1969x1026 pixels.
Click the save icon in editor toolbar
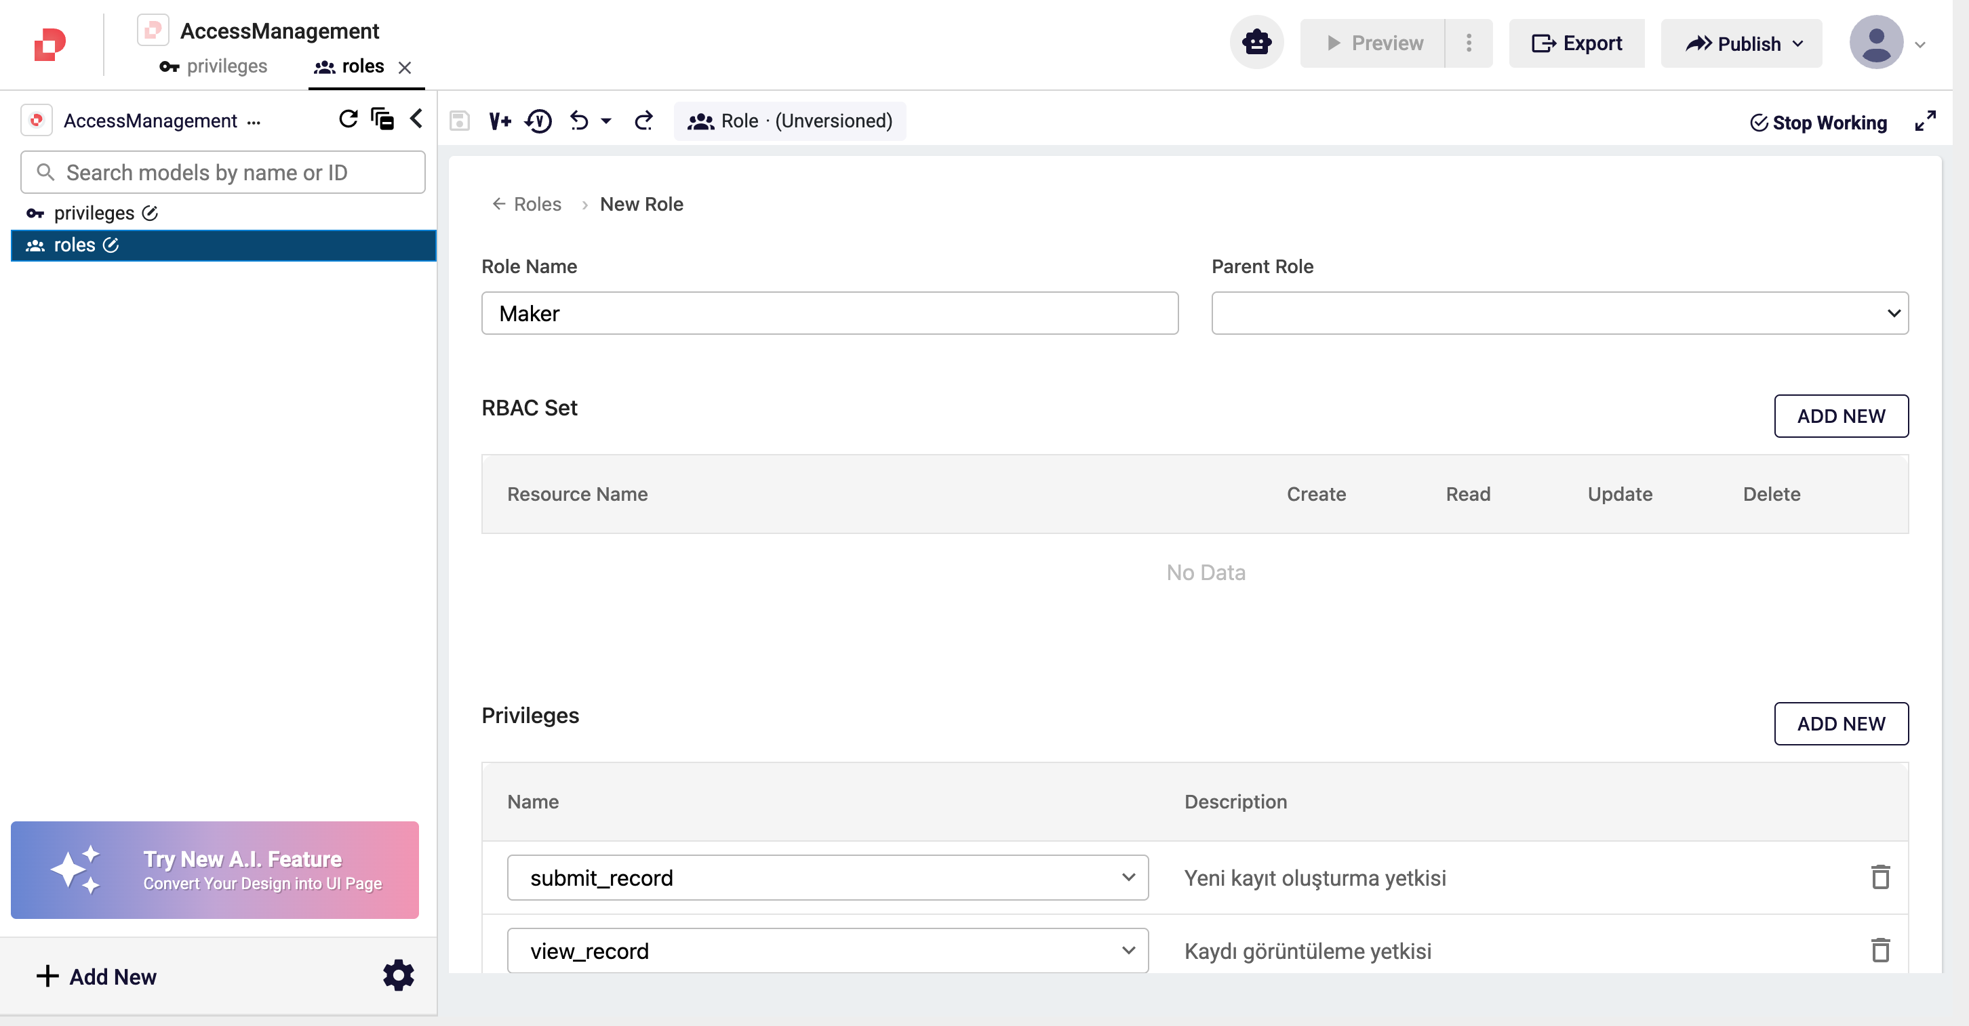pyautogui.click(x=460, y=121)
